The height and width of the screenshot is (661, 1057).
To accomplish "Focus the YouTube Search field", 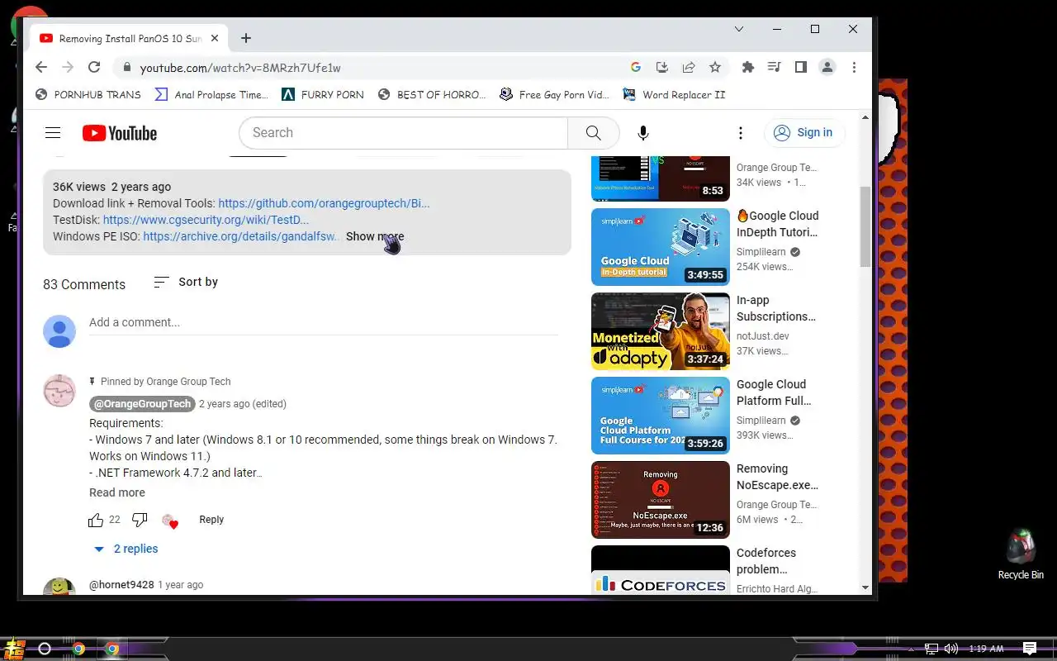I will tap(403, 133).
